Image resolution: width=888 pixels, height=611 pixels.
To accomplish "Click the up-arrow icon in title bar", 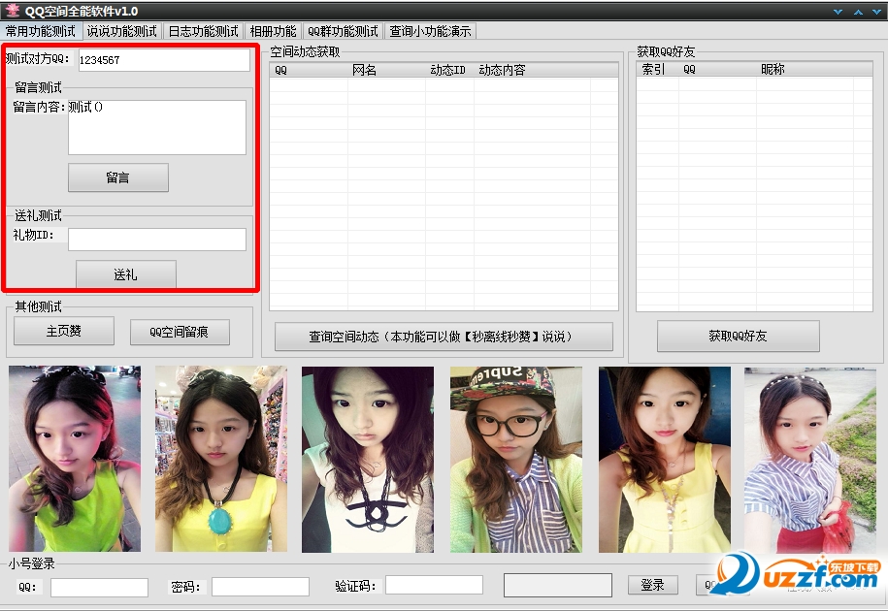I will (858, 12).
